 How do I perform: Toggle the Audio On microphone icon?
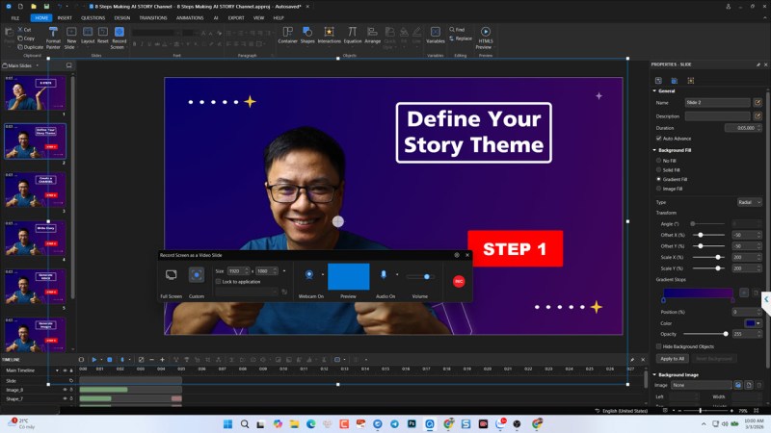384,275
